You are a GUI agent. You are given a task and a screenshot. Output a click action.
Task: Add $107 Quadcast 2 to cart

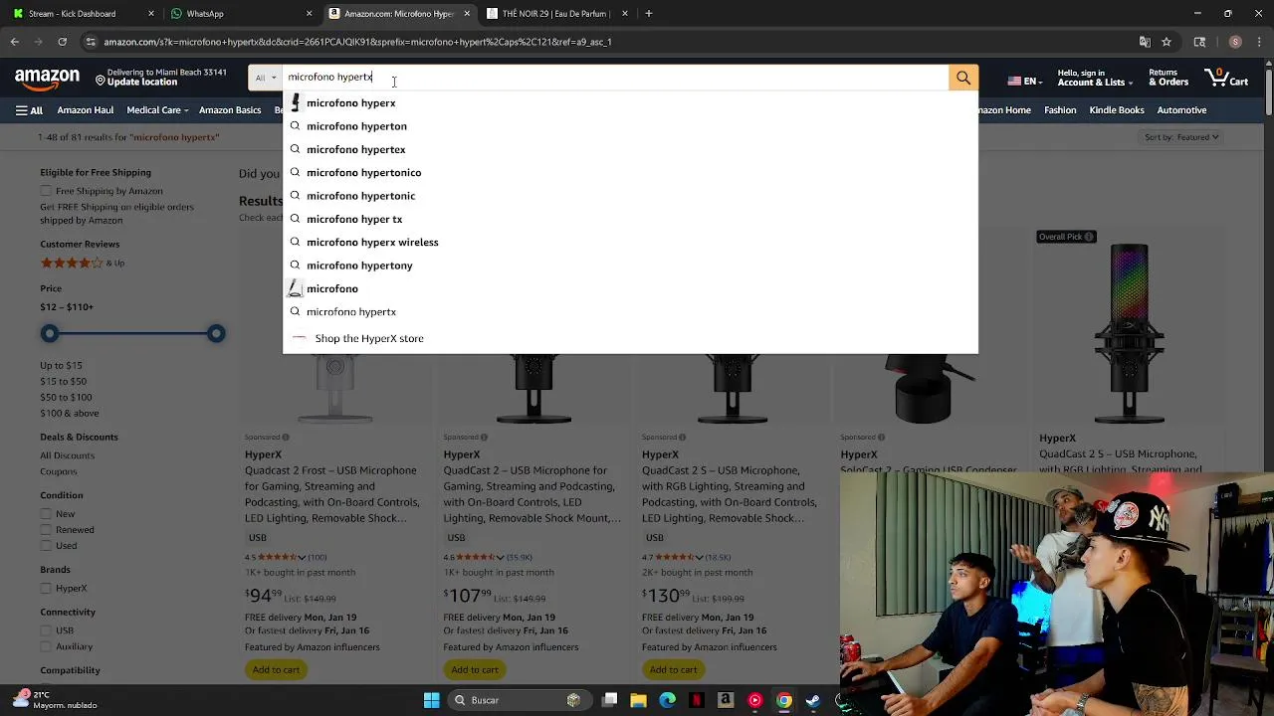coord(475,670)
